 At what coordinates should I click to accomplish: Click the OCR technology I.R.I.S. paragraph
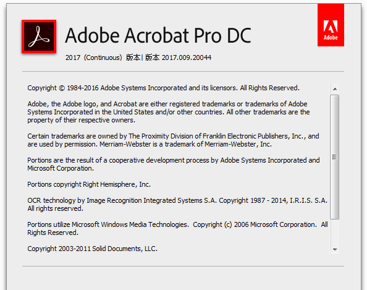pos(177,205)
